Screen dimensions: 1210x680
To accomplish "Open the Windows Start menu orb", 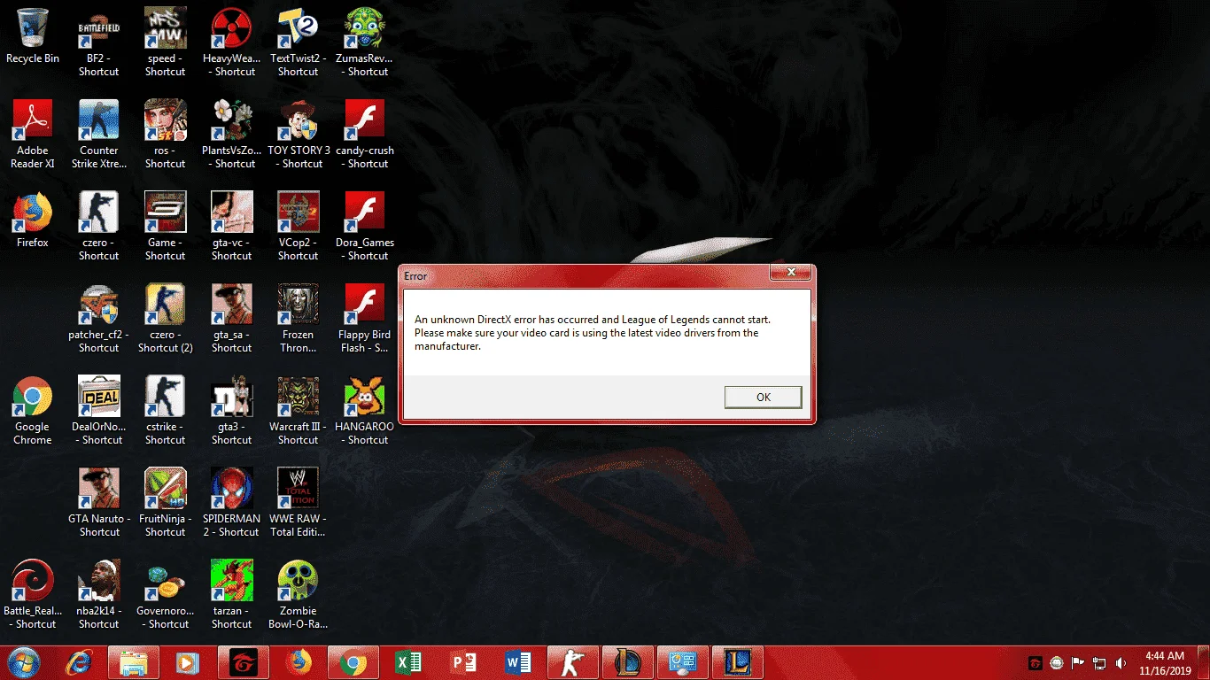I will tap(23, 662).
